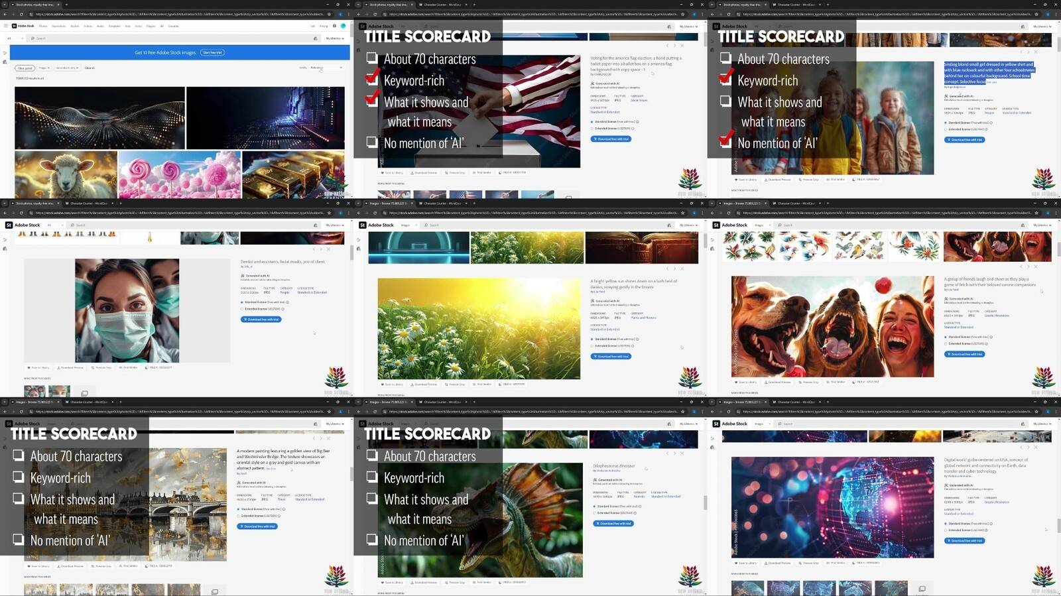
Task: Click Download Preview under the laughing dogs image
Action: (778, 382)
